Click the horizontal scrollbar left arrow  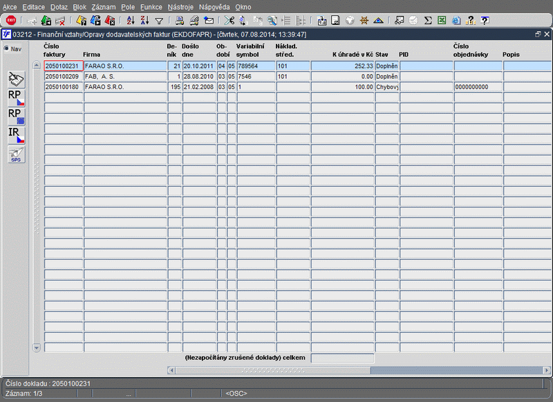click(x=171, y=370)
